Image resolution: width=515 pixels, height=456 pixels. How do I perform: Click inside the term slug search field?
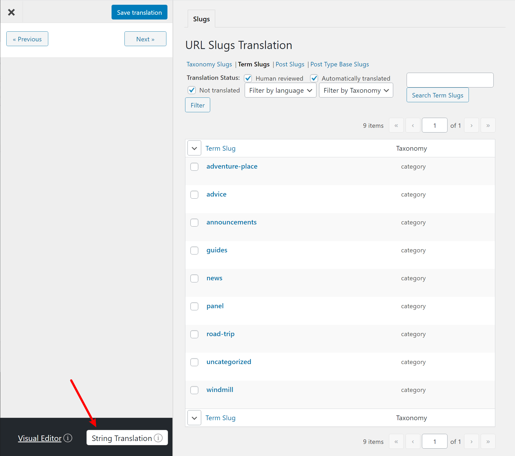click(x=450, y=80)
